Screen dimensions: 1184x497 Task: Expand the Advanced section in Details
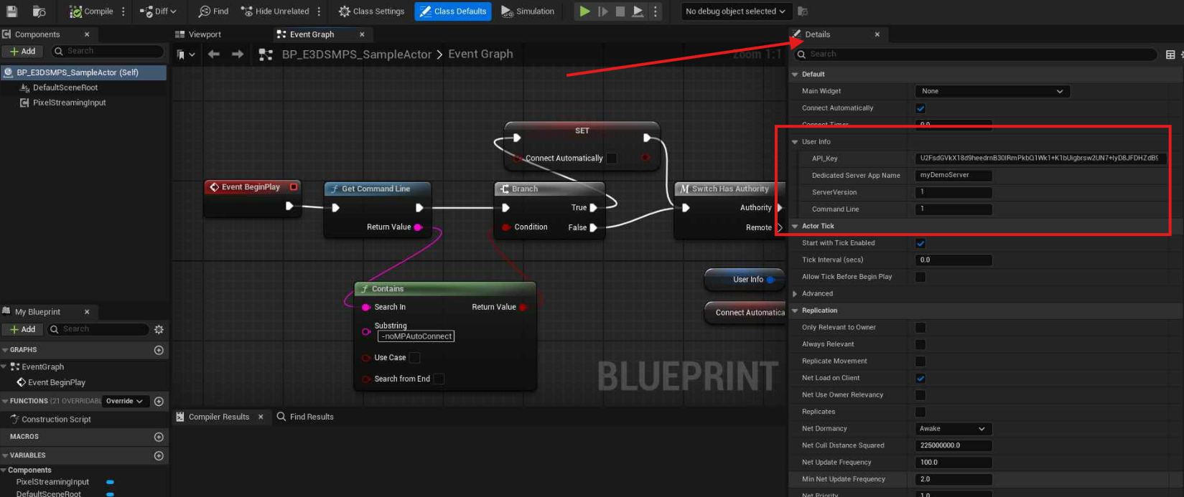coord(795,294)
